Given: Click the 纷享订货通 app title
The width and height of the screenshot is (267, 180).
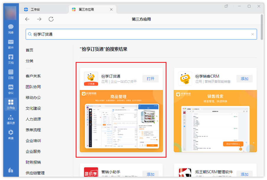Looking at the screenshot, I should tap(111, 76).
